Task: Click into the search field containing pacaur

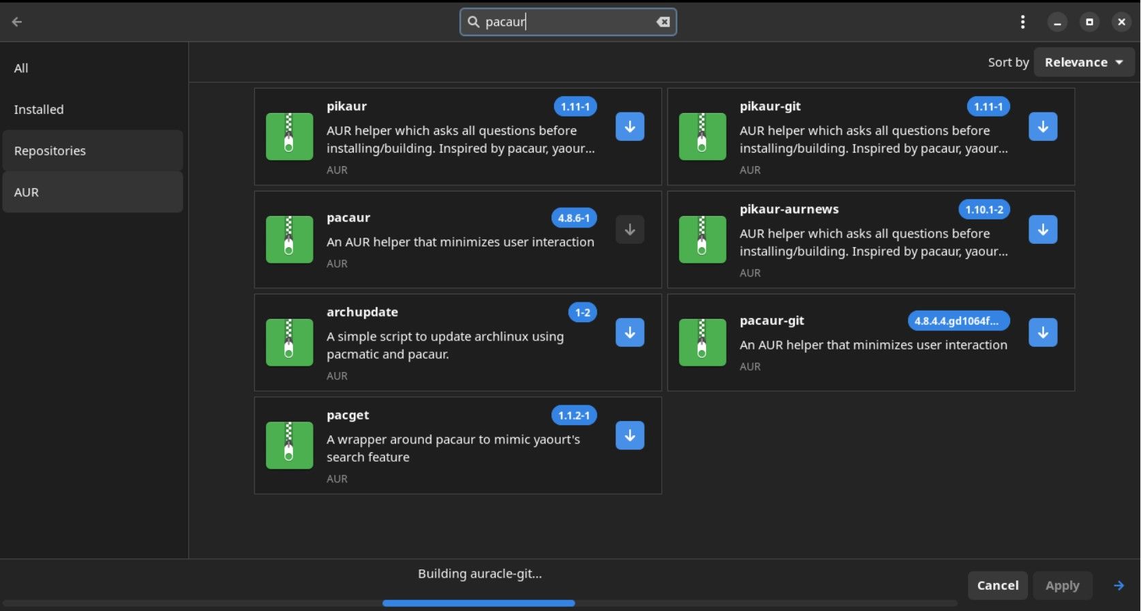Action: (x=568, y=22)
